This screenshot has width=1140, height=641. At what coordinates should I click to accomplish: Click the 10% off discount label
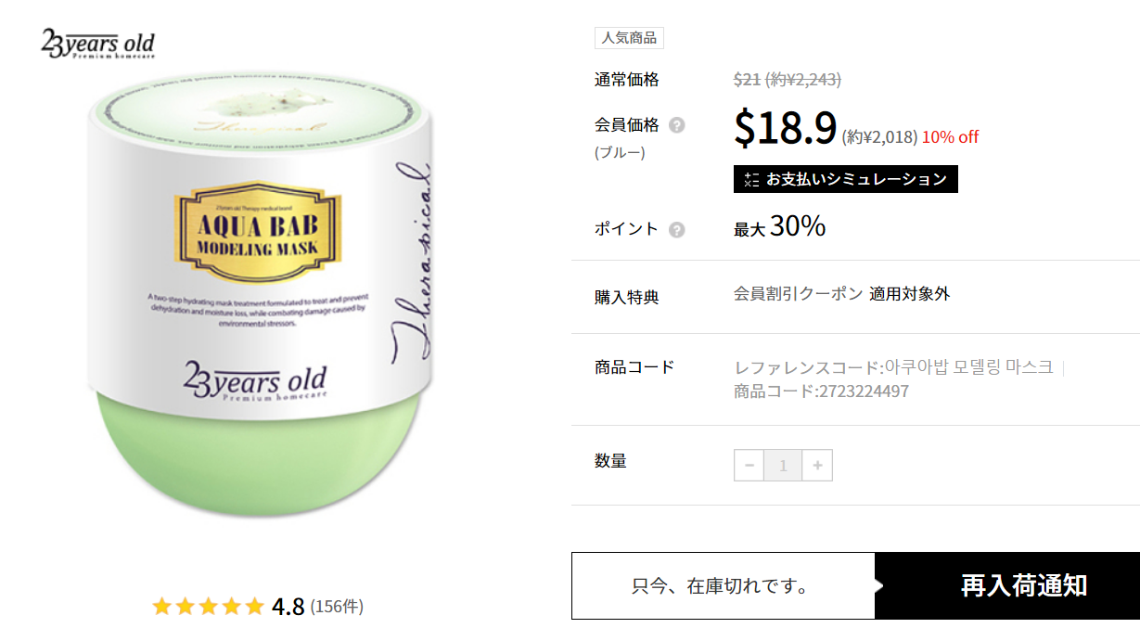(951, 137)
